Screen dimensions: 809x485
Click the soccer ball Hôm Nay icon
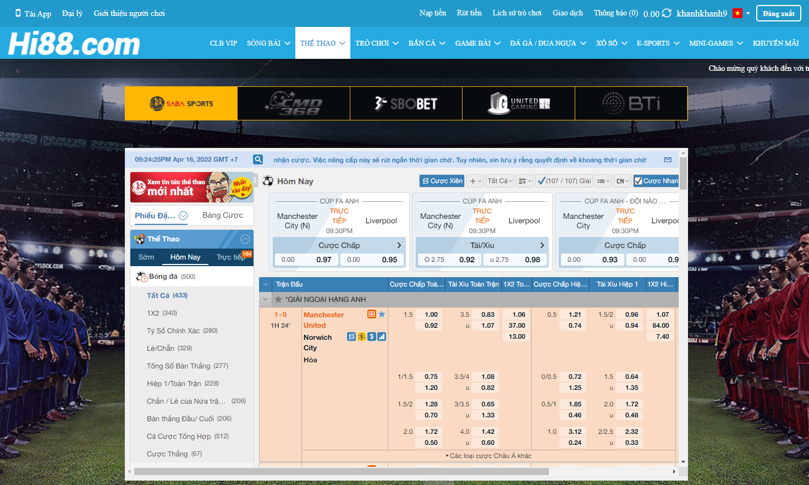click(x=268, y=181)
